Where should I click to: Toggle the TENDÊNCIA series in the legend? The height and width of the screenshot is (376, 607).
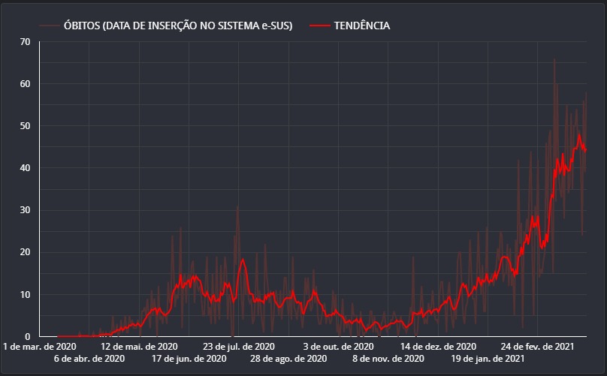(x=362, y=26)
